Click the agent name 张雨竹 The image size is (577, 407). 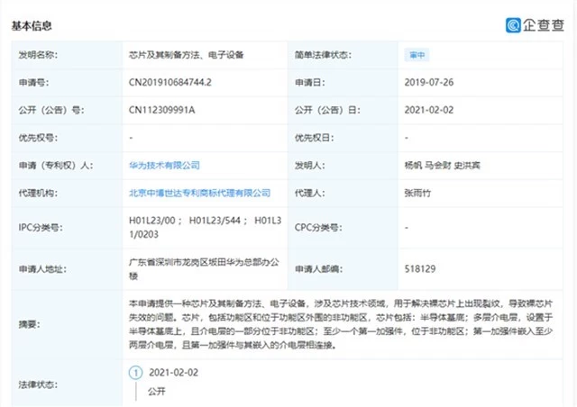point(420,193)
